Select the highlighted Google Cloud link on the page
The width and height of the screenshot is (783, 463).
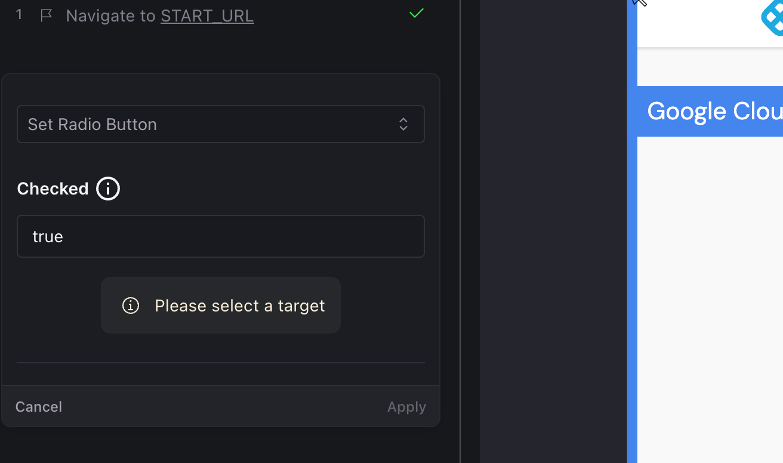pos(714,111)
